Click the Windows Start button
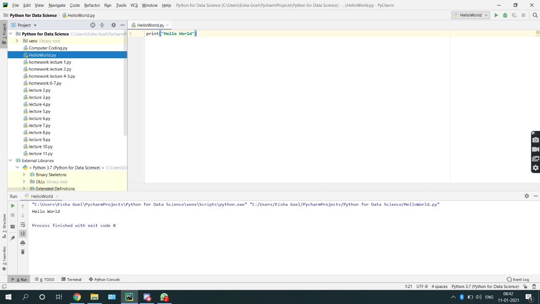The image size is (540, 304). tap(8, 297)
